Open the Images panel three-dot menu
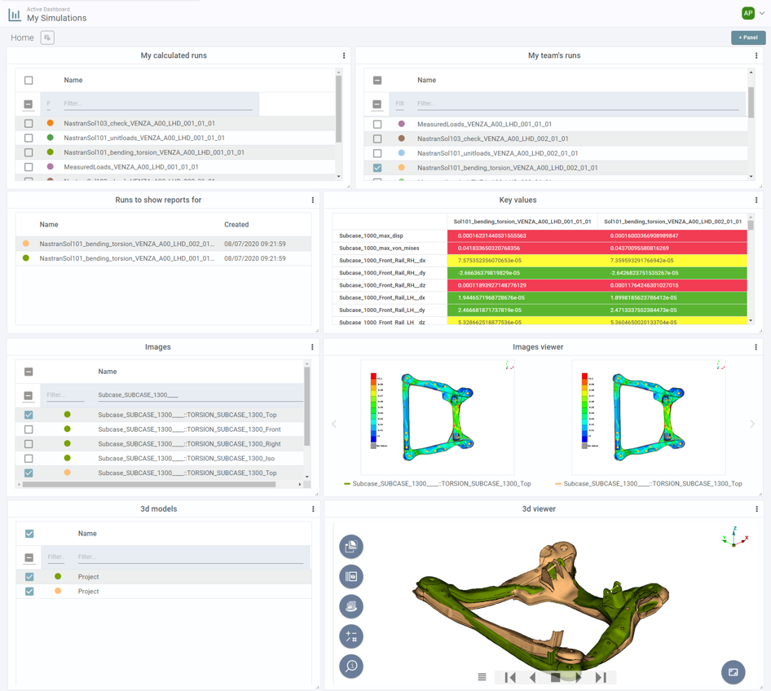Viewport: 771px width, 691px height. (312, 347)
